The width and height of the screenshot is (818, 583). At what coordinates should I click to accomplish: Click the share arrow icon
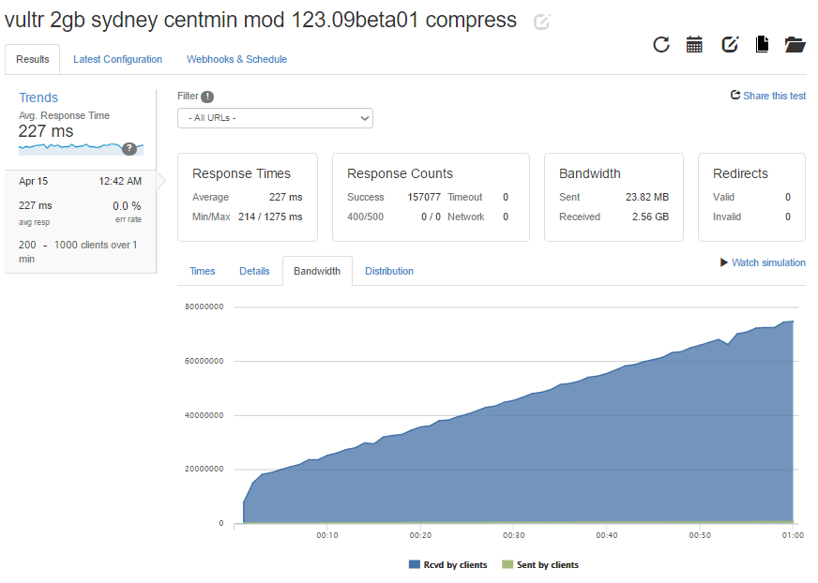click(x=735, y=95)
